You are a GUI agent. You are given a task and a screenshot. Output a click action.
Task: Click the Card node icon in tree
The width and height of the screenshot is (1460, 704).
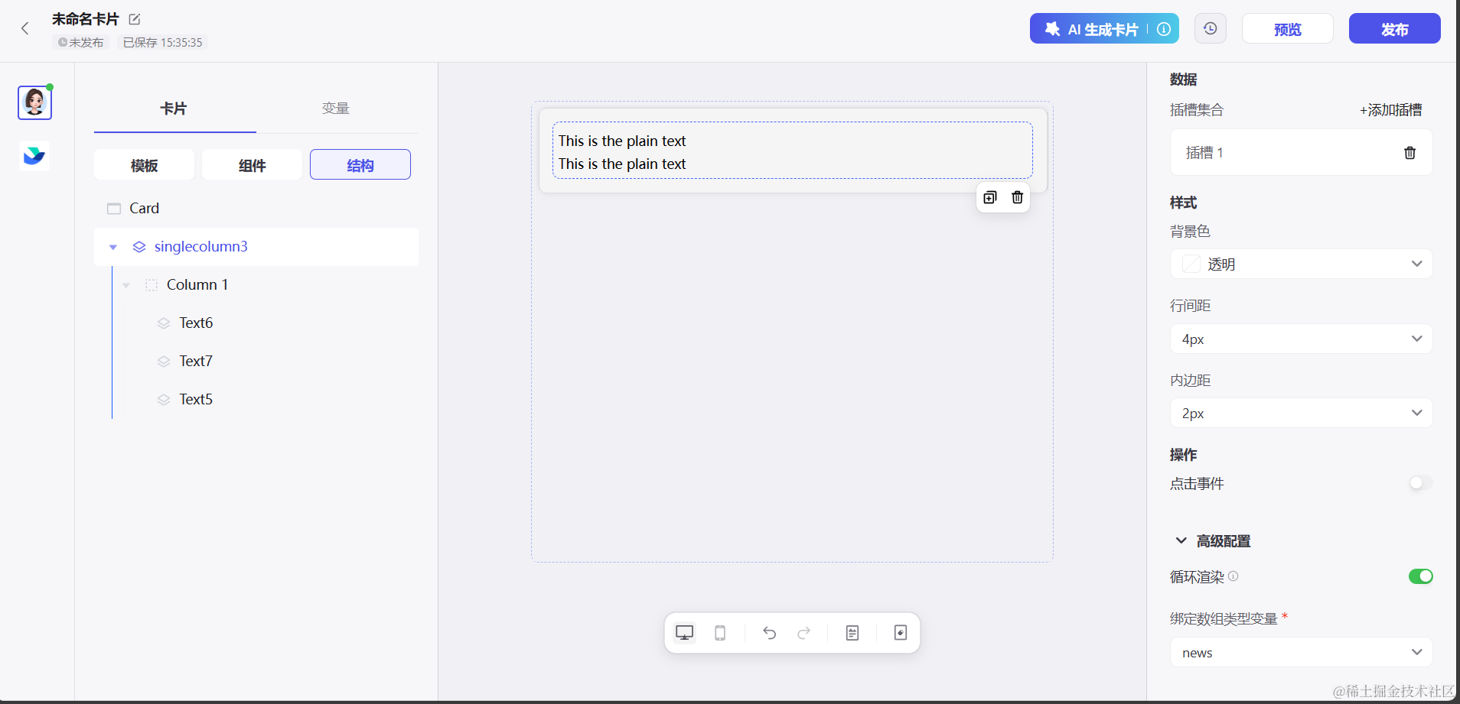click(114, 209)
